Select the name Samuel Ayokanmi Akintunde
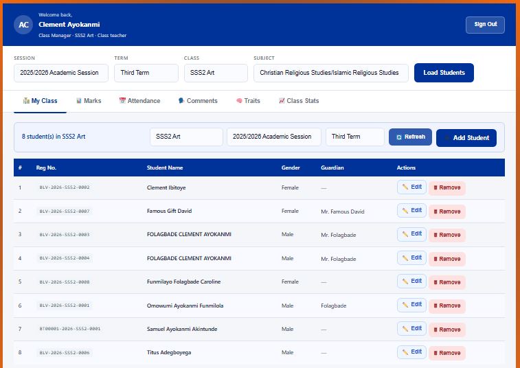520x368 pixels. (x=182, y=330)
